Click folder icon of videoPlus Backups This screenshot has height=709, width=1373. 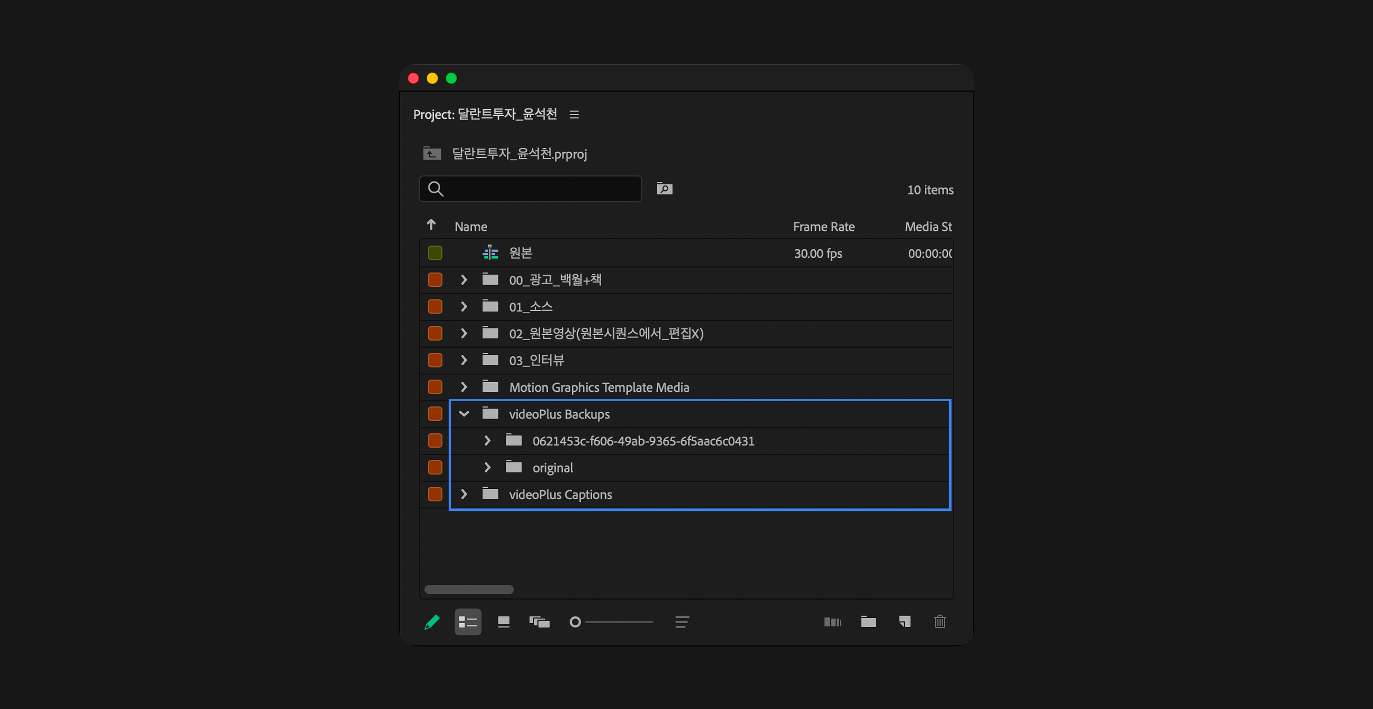490,413
